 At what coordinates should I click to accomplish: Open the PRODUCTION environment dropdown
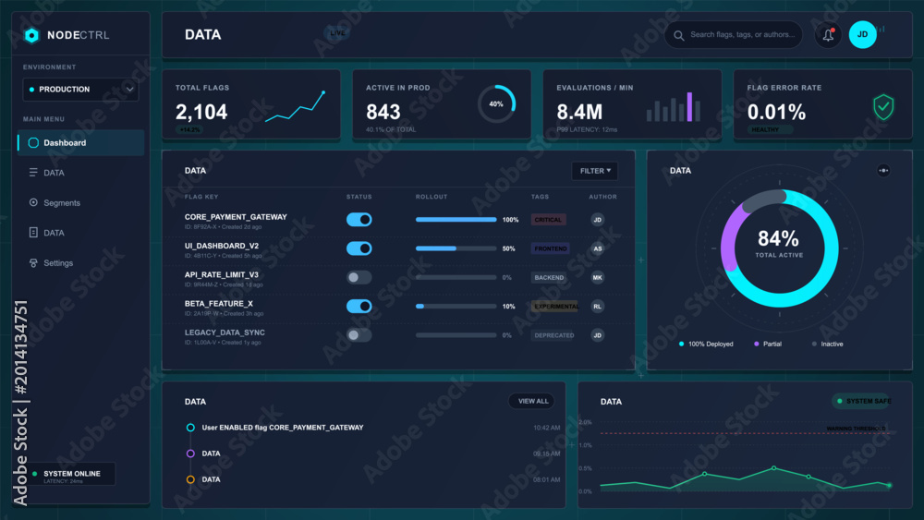[x=80, y=90]
